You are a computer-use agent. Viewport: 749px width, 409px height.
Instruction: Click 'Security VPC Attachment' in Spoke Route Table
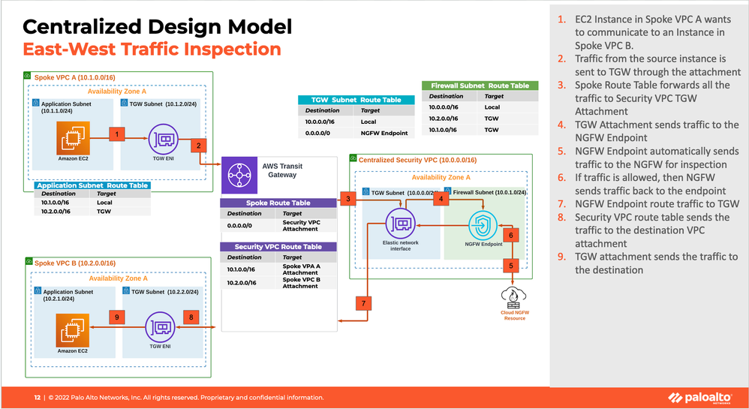pyautogui.click(x=301, y=226)
